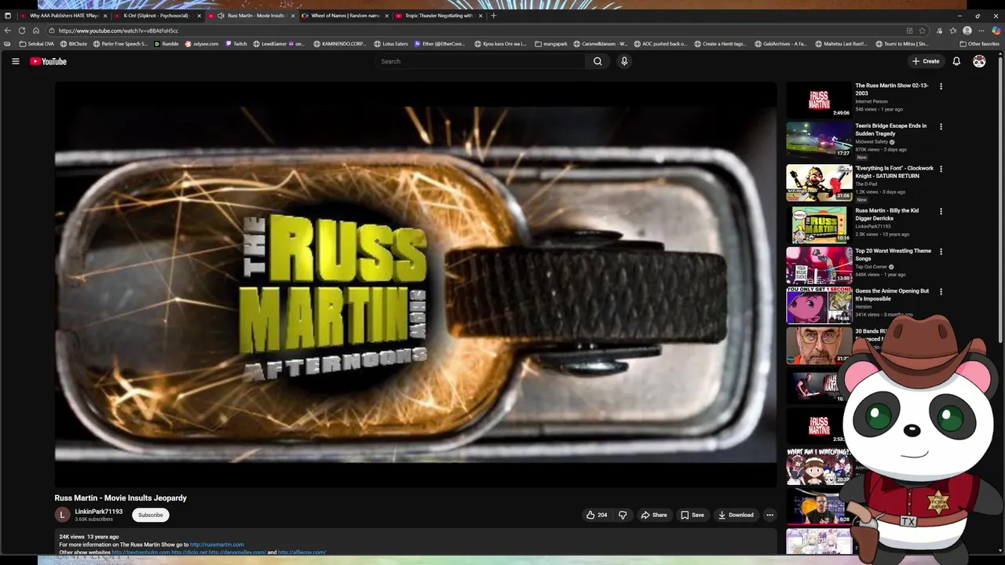Open browser settings and more ellipsis
The height and width of the screenshot is (565, 1005).
click(981, 31)
